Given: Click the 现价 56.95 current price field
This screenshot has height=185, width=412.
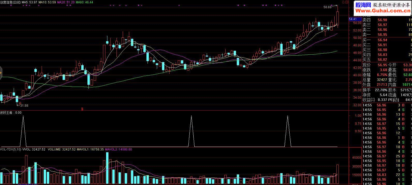Looking at the screenshot, I should [375, 65].
